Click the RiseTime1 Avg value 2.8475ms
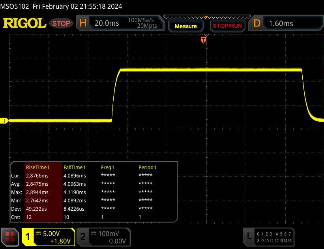 click(37, 184)
